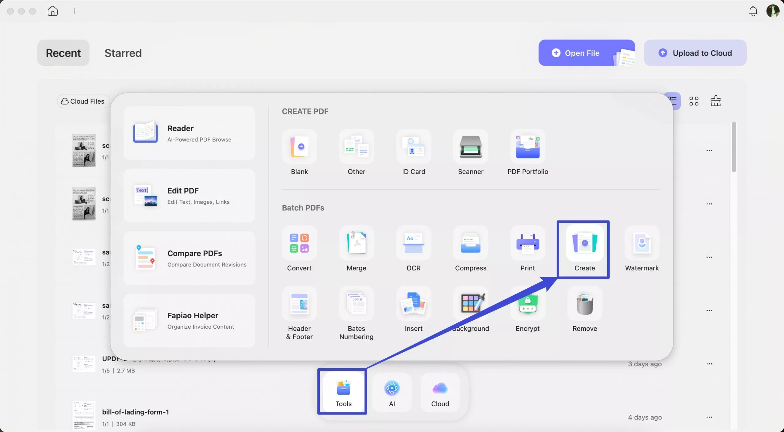Click the Upload to Cloud button
This screenshot has width=784, height=432.
point(695,53)
